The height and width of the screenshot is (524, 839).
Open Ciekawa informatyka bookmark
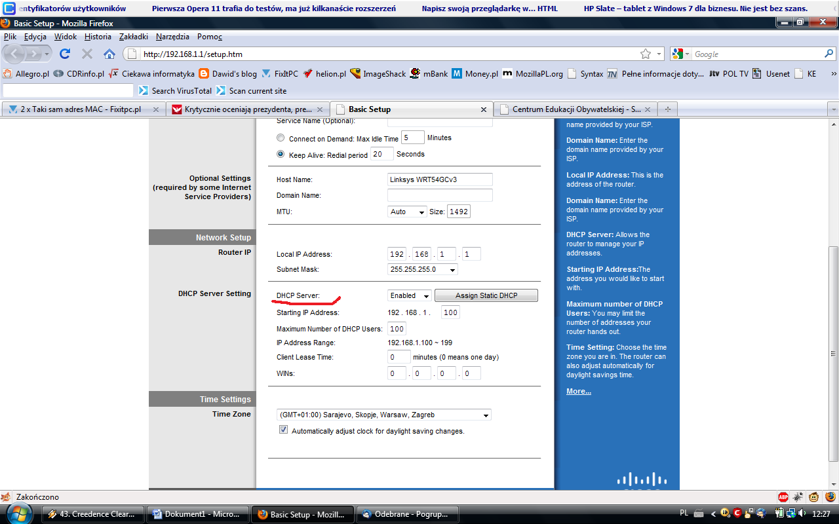point(151,74)
